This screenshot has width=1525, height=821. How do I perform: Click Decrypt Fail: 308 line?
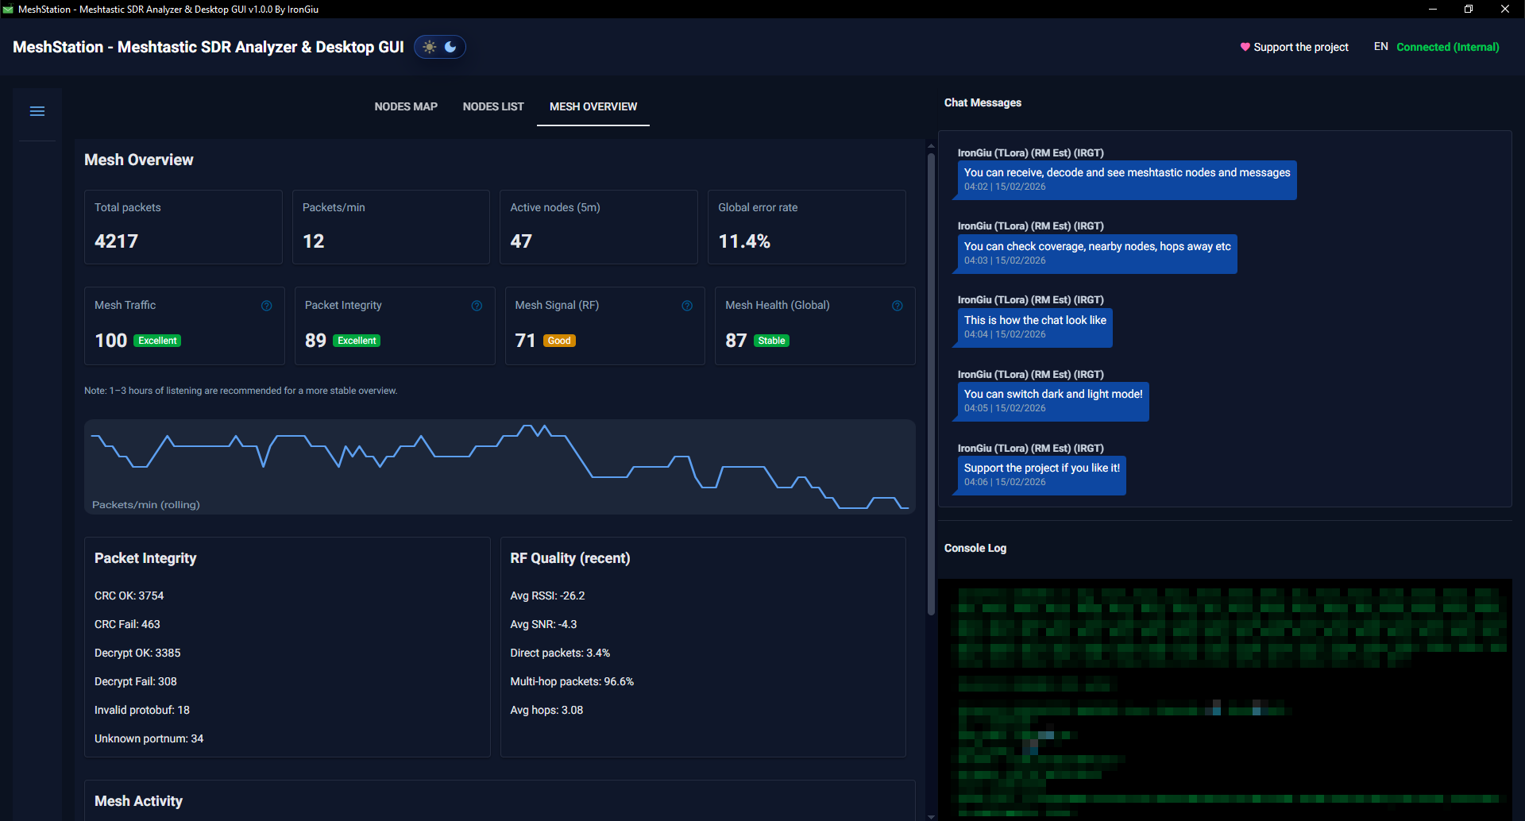click(135, 681)
